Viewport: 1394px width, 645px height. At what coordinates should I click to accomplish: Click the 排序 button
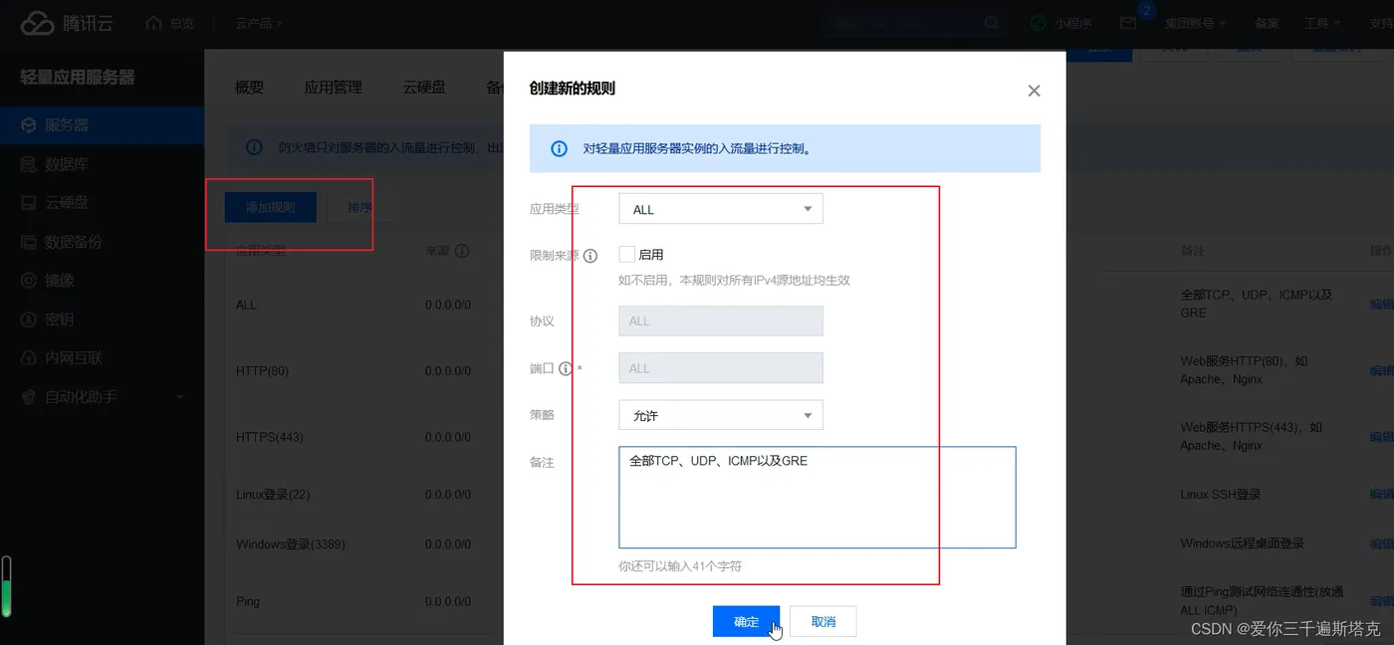(358, 207)
